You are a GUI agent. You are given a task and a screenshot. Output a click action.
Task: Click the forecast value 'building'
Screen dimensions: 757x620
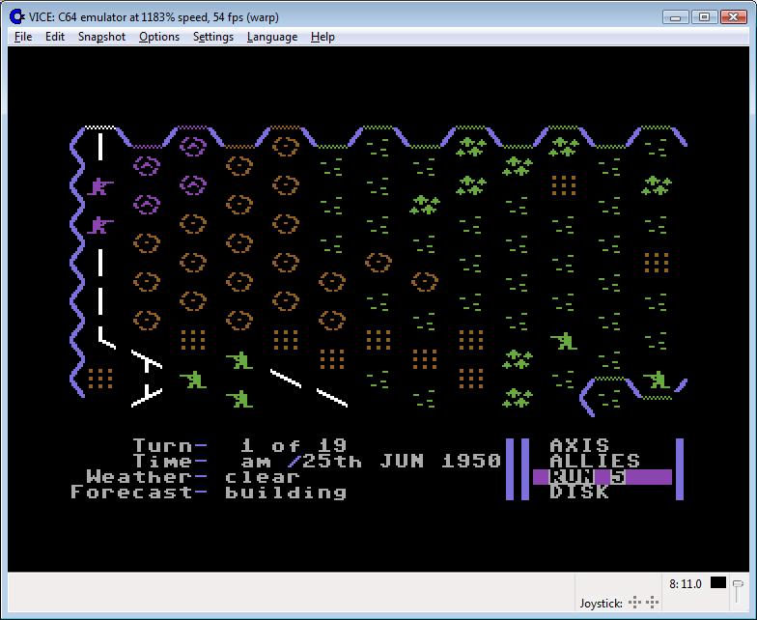(286, 493)
